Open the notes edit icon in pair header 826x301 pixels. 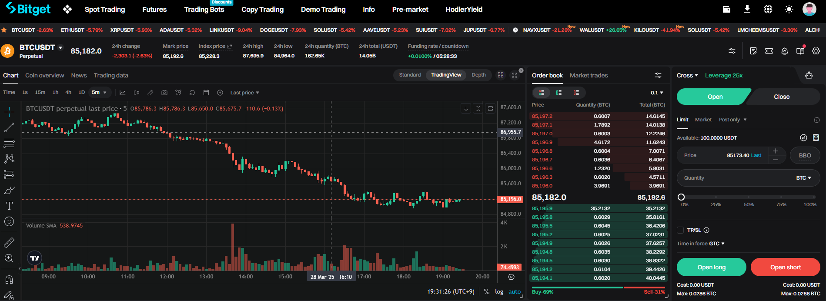[x=753, y=51]
